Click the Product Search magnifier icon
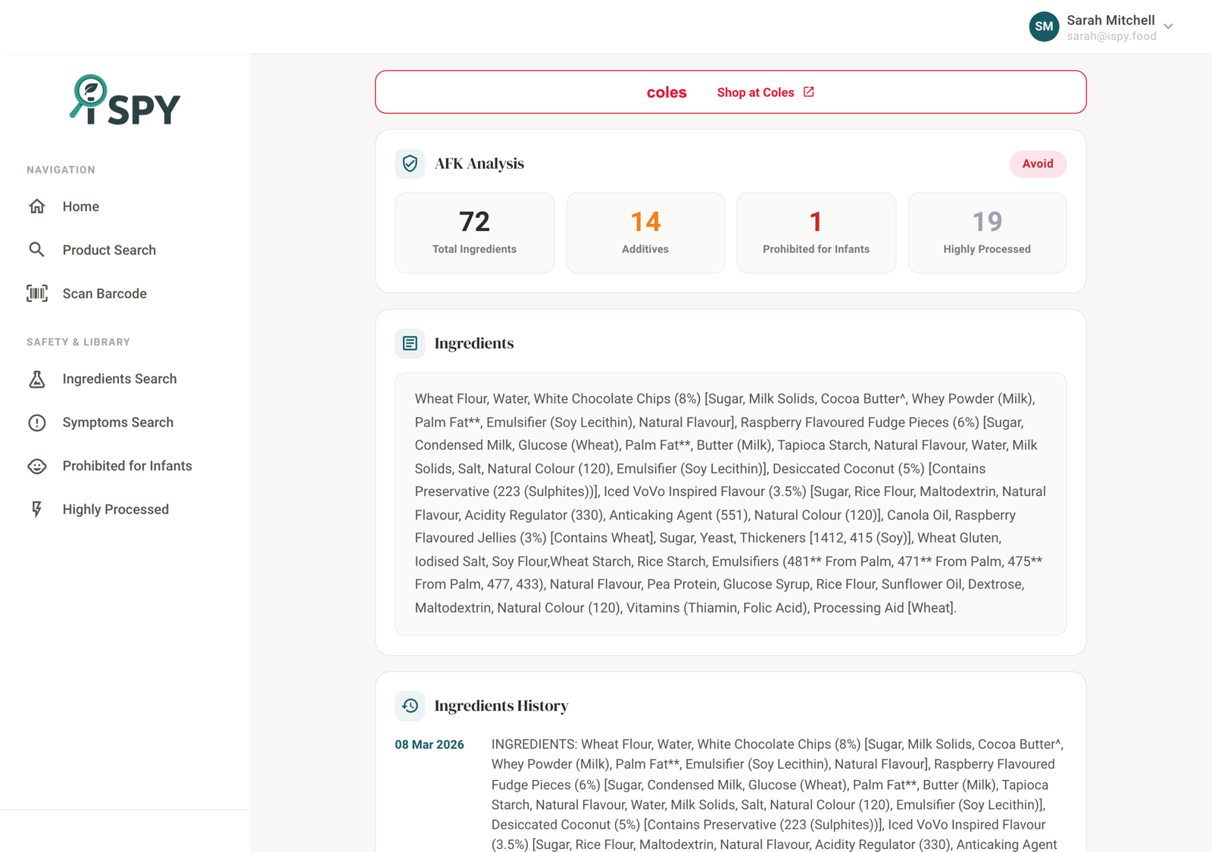Image resolution: width=1212 pixels, height=852 pixels. (x=37, y=250)
